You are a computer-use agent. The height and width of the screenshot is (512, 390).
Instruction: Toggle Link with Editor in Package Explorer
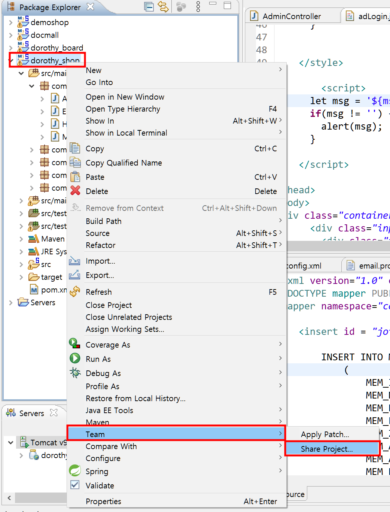[164, 7]
